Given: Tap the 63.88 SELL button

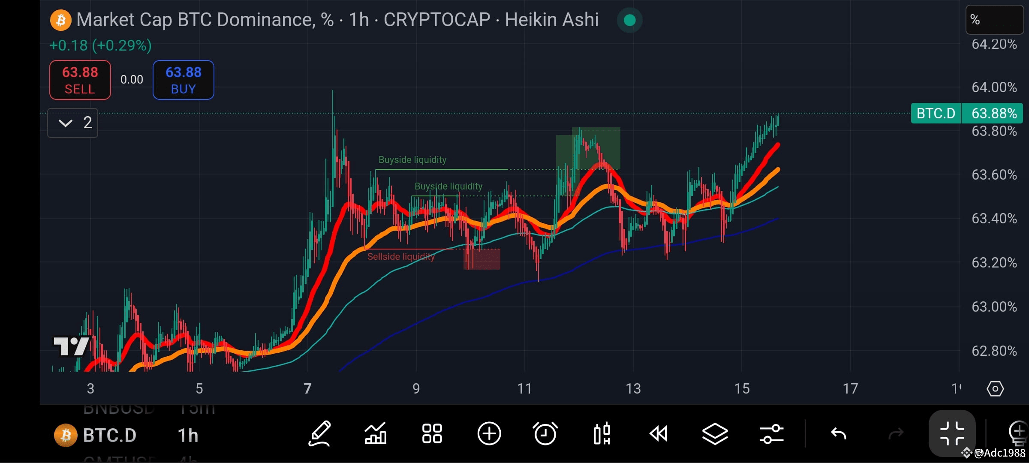Looking at the screenshot, I should pyautogui.click(x=80, y=80).
